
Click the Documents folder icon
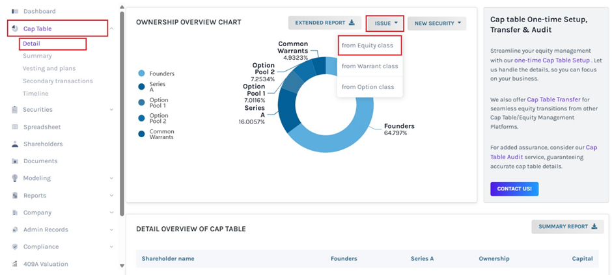point(15,161)
